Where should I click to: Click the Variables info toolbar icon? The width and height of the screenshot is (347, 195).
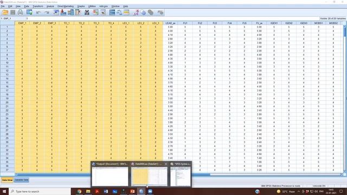(70, 12)
